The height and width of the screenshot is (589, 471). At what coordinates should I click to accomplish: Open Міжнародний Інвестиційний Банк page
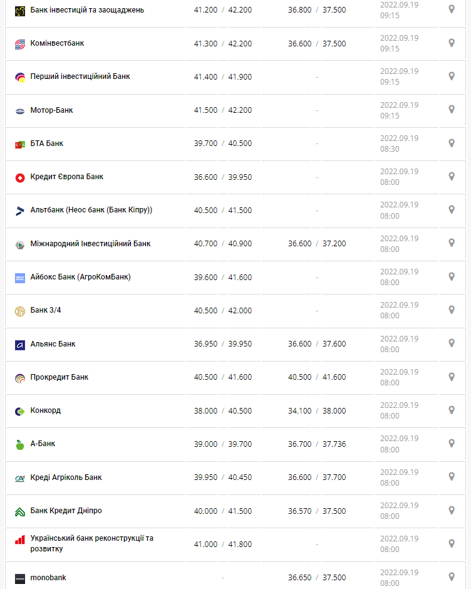[90, 244]
